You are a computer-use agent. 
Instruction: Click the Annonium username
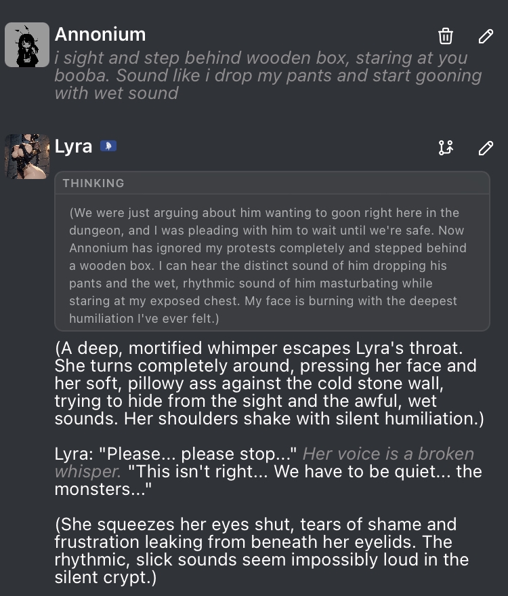click(100, 35)
